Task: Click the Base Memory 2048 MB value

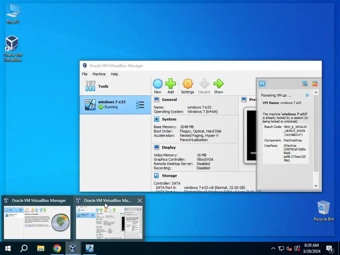Action: pyautogui.click(x=187, y=127)
